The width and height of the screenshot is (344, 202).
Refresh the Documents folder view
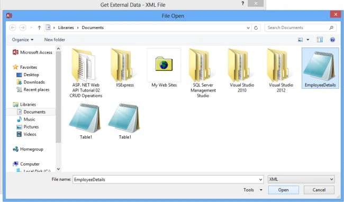256,28
